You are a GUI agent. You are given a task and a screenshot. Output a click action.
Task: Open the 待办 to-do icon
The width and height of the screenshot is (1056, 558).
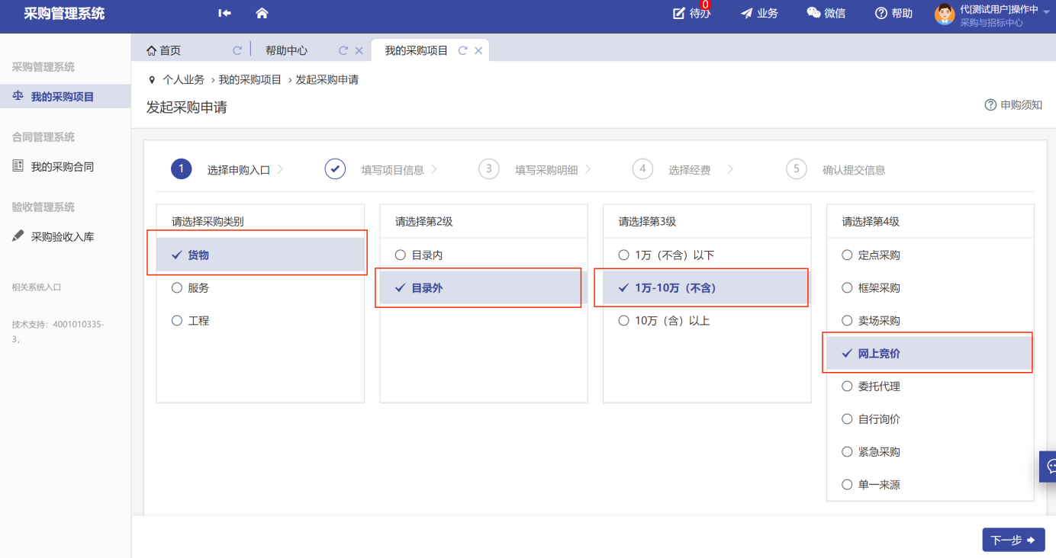[679, 13]
